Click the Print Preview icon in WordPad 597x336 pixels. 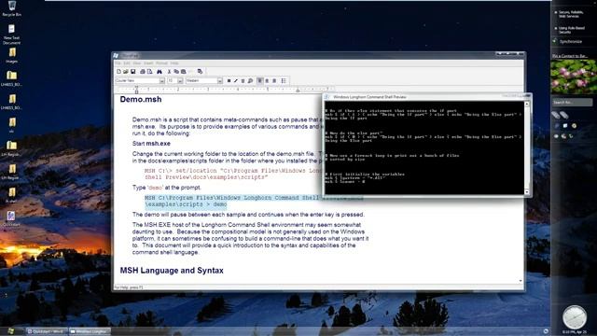(x=149, y=72)
